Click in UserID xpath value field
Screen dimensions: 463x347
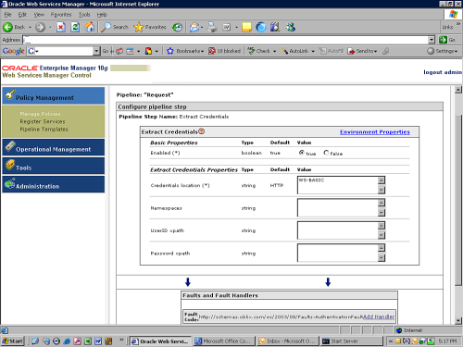coord(337,230)
